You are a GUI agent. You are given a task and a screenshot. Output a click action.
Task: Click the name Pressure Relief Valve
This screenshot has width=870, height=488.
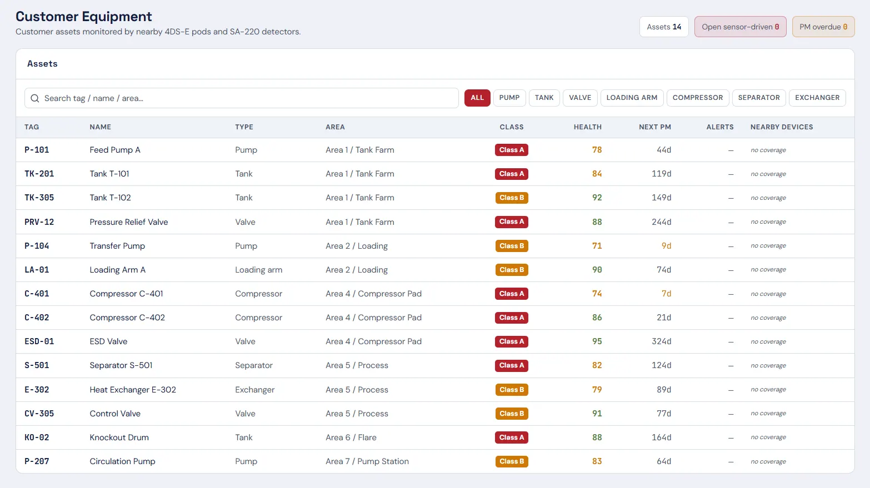click(x=129, y=222)
